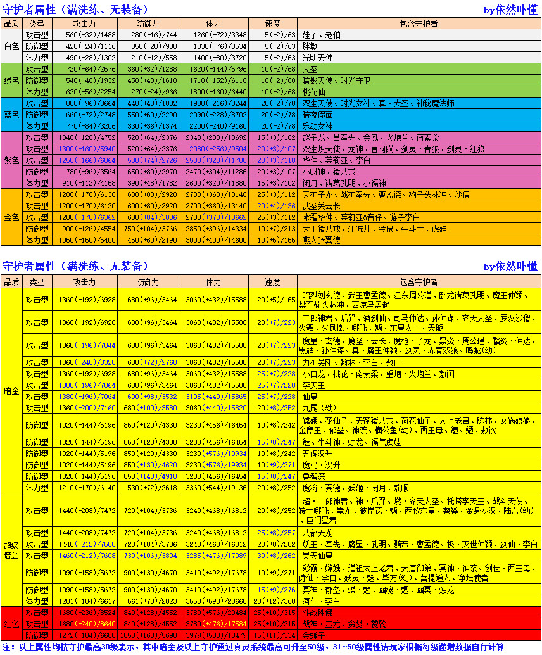This screenshot has width=542, height=655.
Task: Select the stamina value 3979(+500)/18479
Action: (x=217, y=635)
